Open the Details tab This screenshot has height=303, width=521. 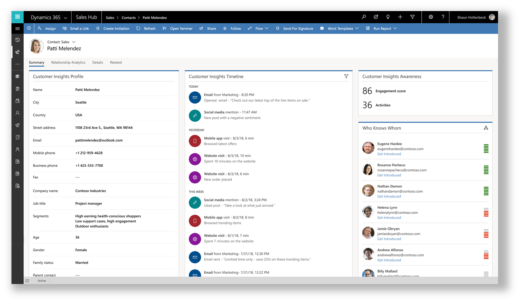pos(97,62)
